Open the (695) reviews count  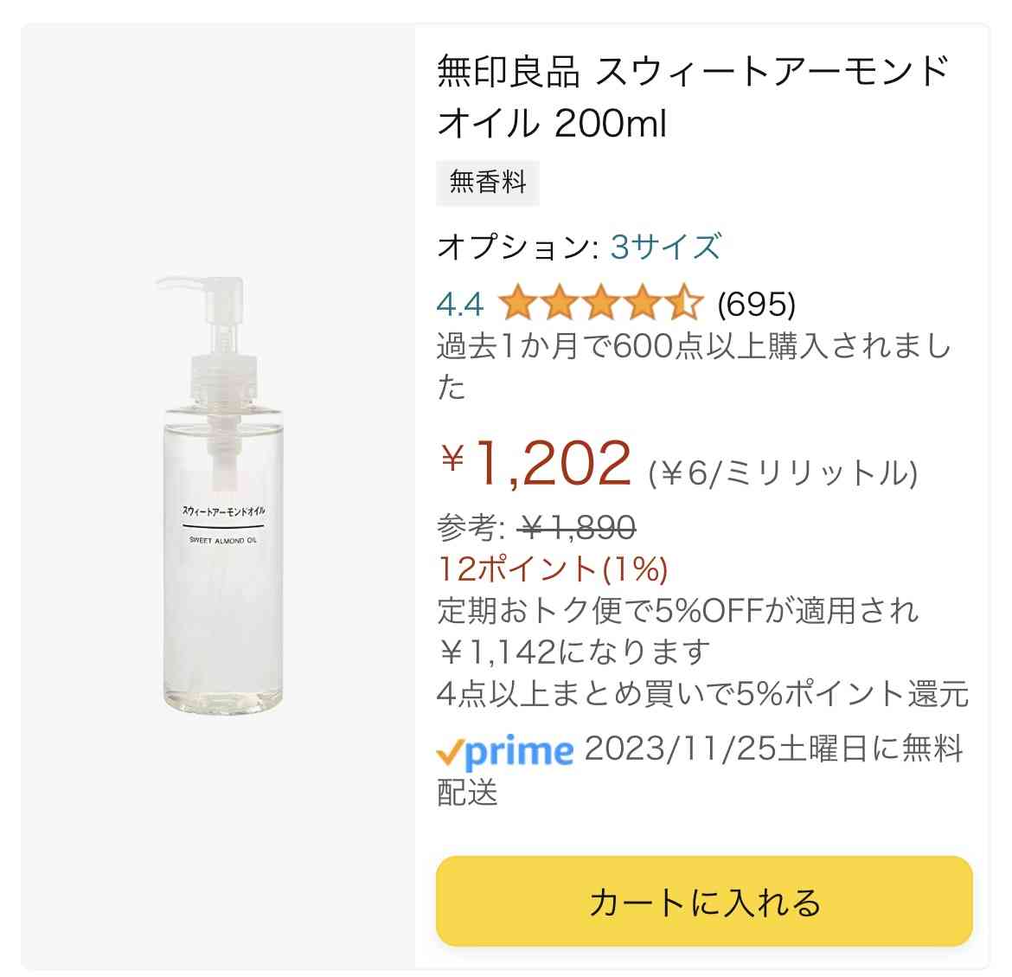pyautogui.click(x=757, y=304)
